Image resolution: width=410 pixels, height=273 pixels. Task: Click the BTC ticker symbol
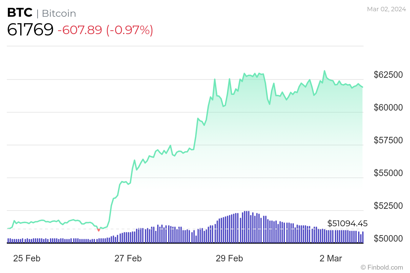[x=20, y=13]
